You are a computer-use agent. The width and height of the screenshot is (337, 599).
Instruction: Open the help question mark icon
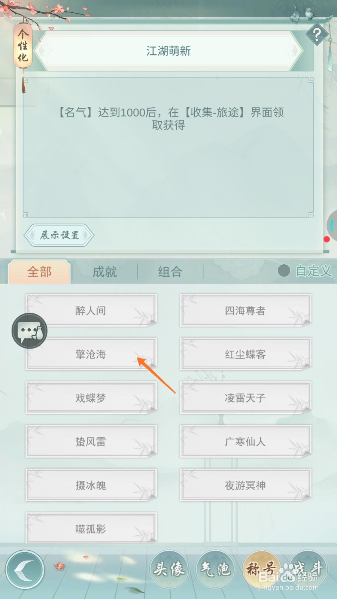pos(317,35)
